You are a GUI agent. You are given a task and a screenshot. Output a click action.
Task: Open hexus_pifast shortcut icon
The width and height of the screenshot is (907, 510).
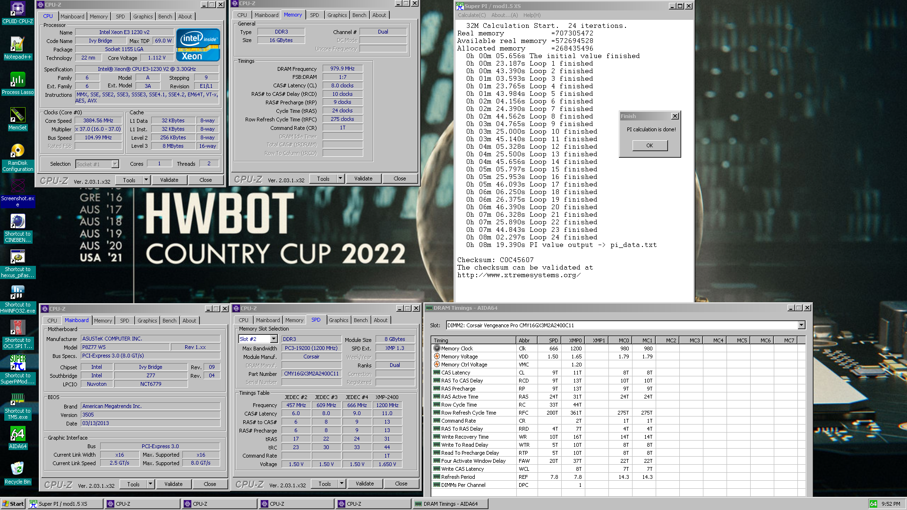[x=17, y=263]
